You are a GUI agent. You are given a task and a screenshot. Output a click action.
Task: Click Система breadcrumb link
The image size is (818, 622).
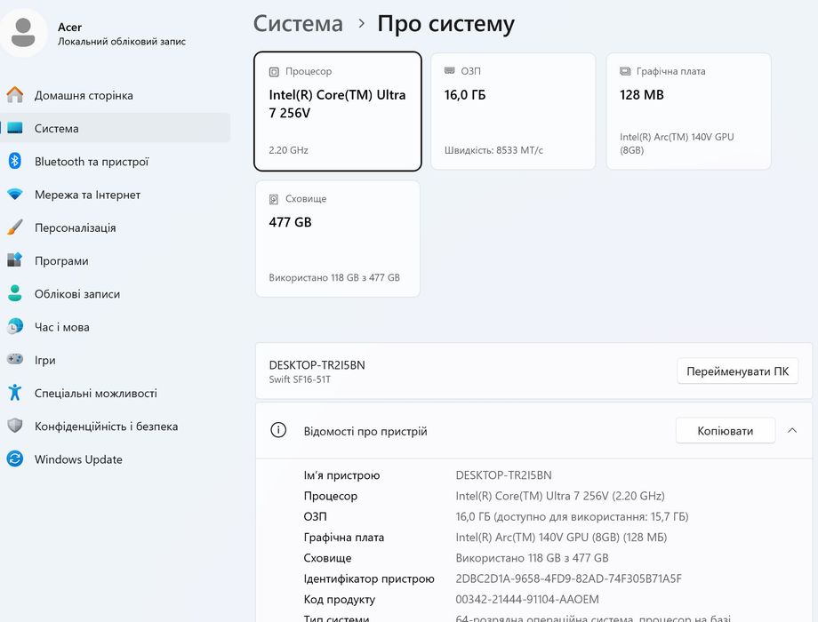(x=298, y=24)
